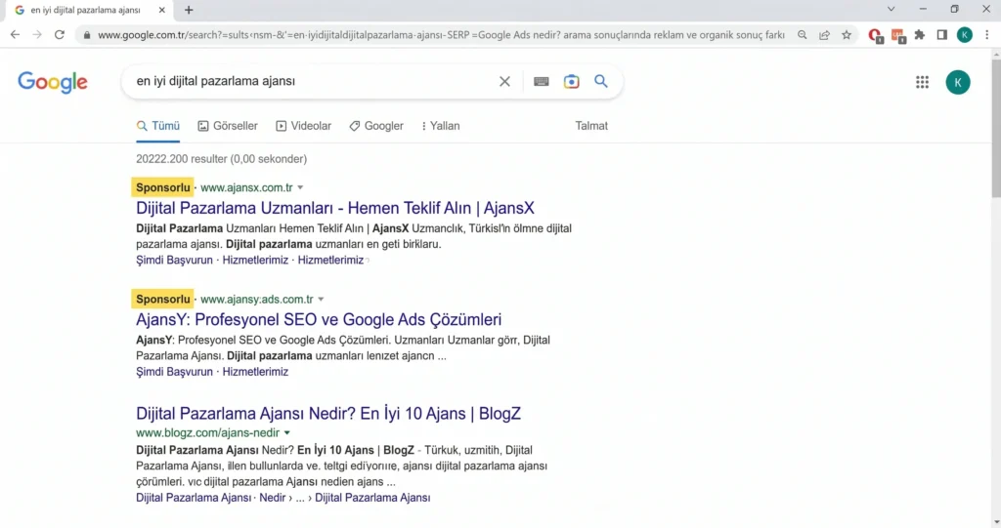
Task: Open the zoom magnifier icon in address bar
Action: pyautogui.click(x=802, y=35)
